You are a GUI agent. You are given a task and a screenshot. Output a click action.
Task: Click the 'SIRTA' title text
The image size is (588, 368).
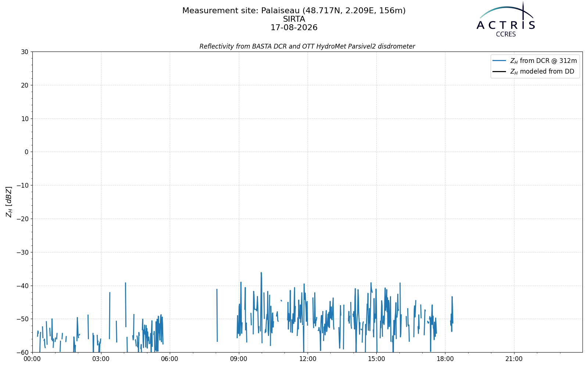coord(294,19)
